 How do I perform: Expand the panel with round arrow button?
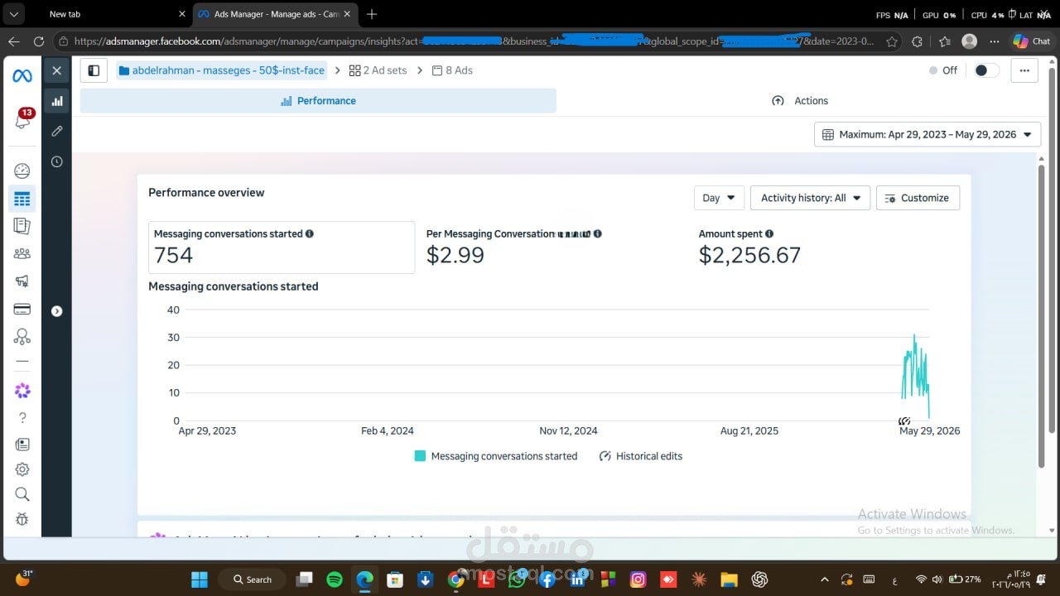pos(56,311)
